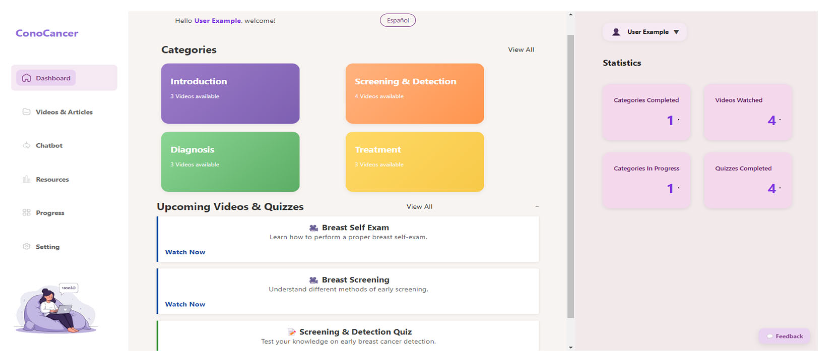Screen dimensions: 826x361
Task: Click Watch Now for Breast Self Exam
Action: [185, 252]
